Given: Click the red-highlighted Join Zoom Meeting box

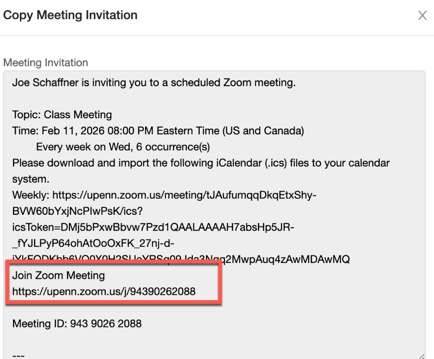Looking at the screenshot, I should 114,283.
